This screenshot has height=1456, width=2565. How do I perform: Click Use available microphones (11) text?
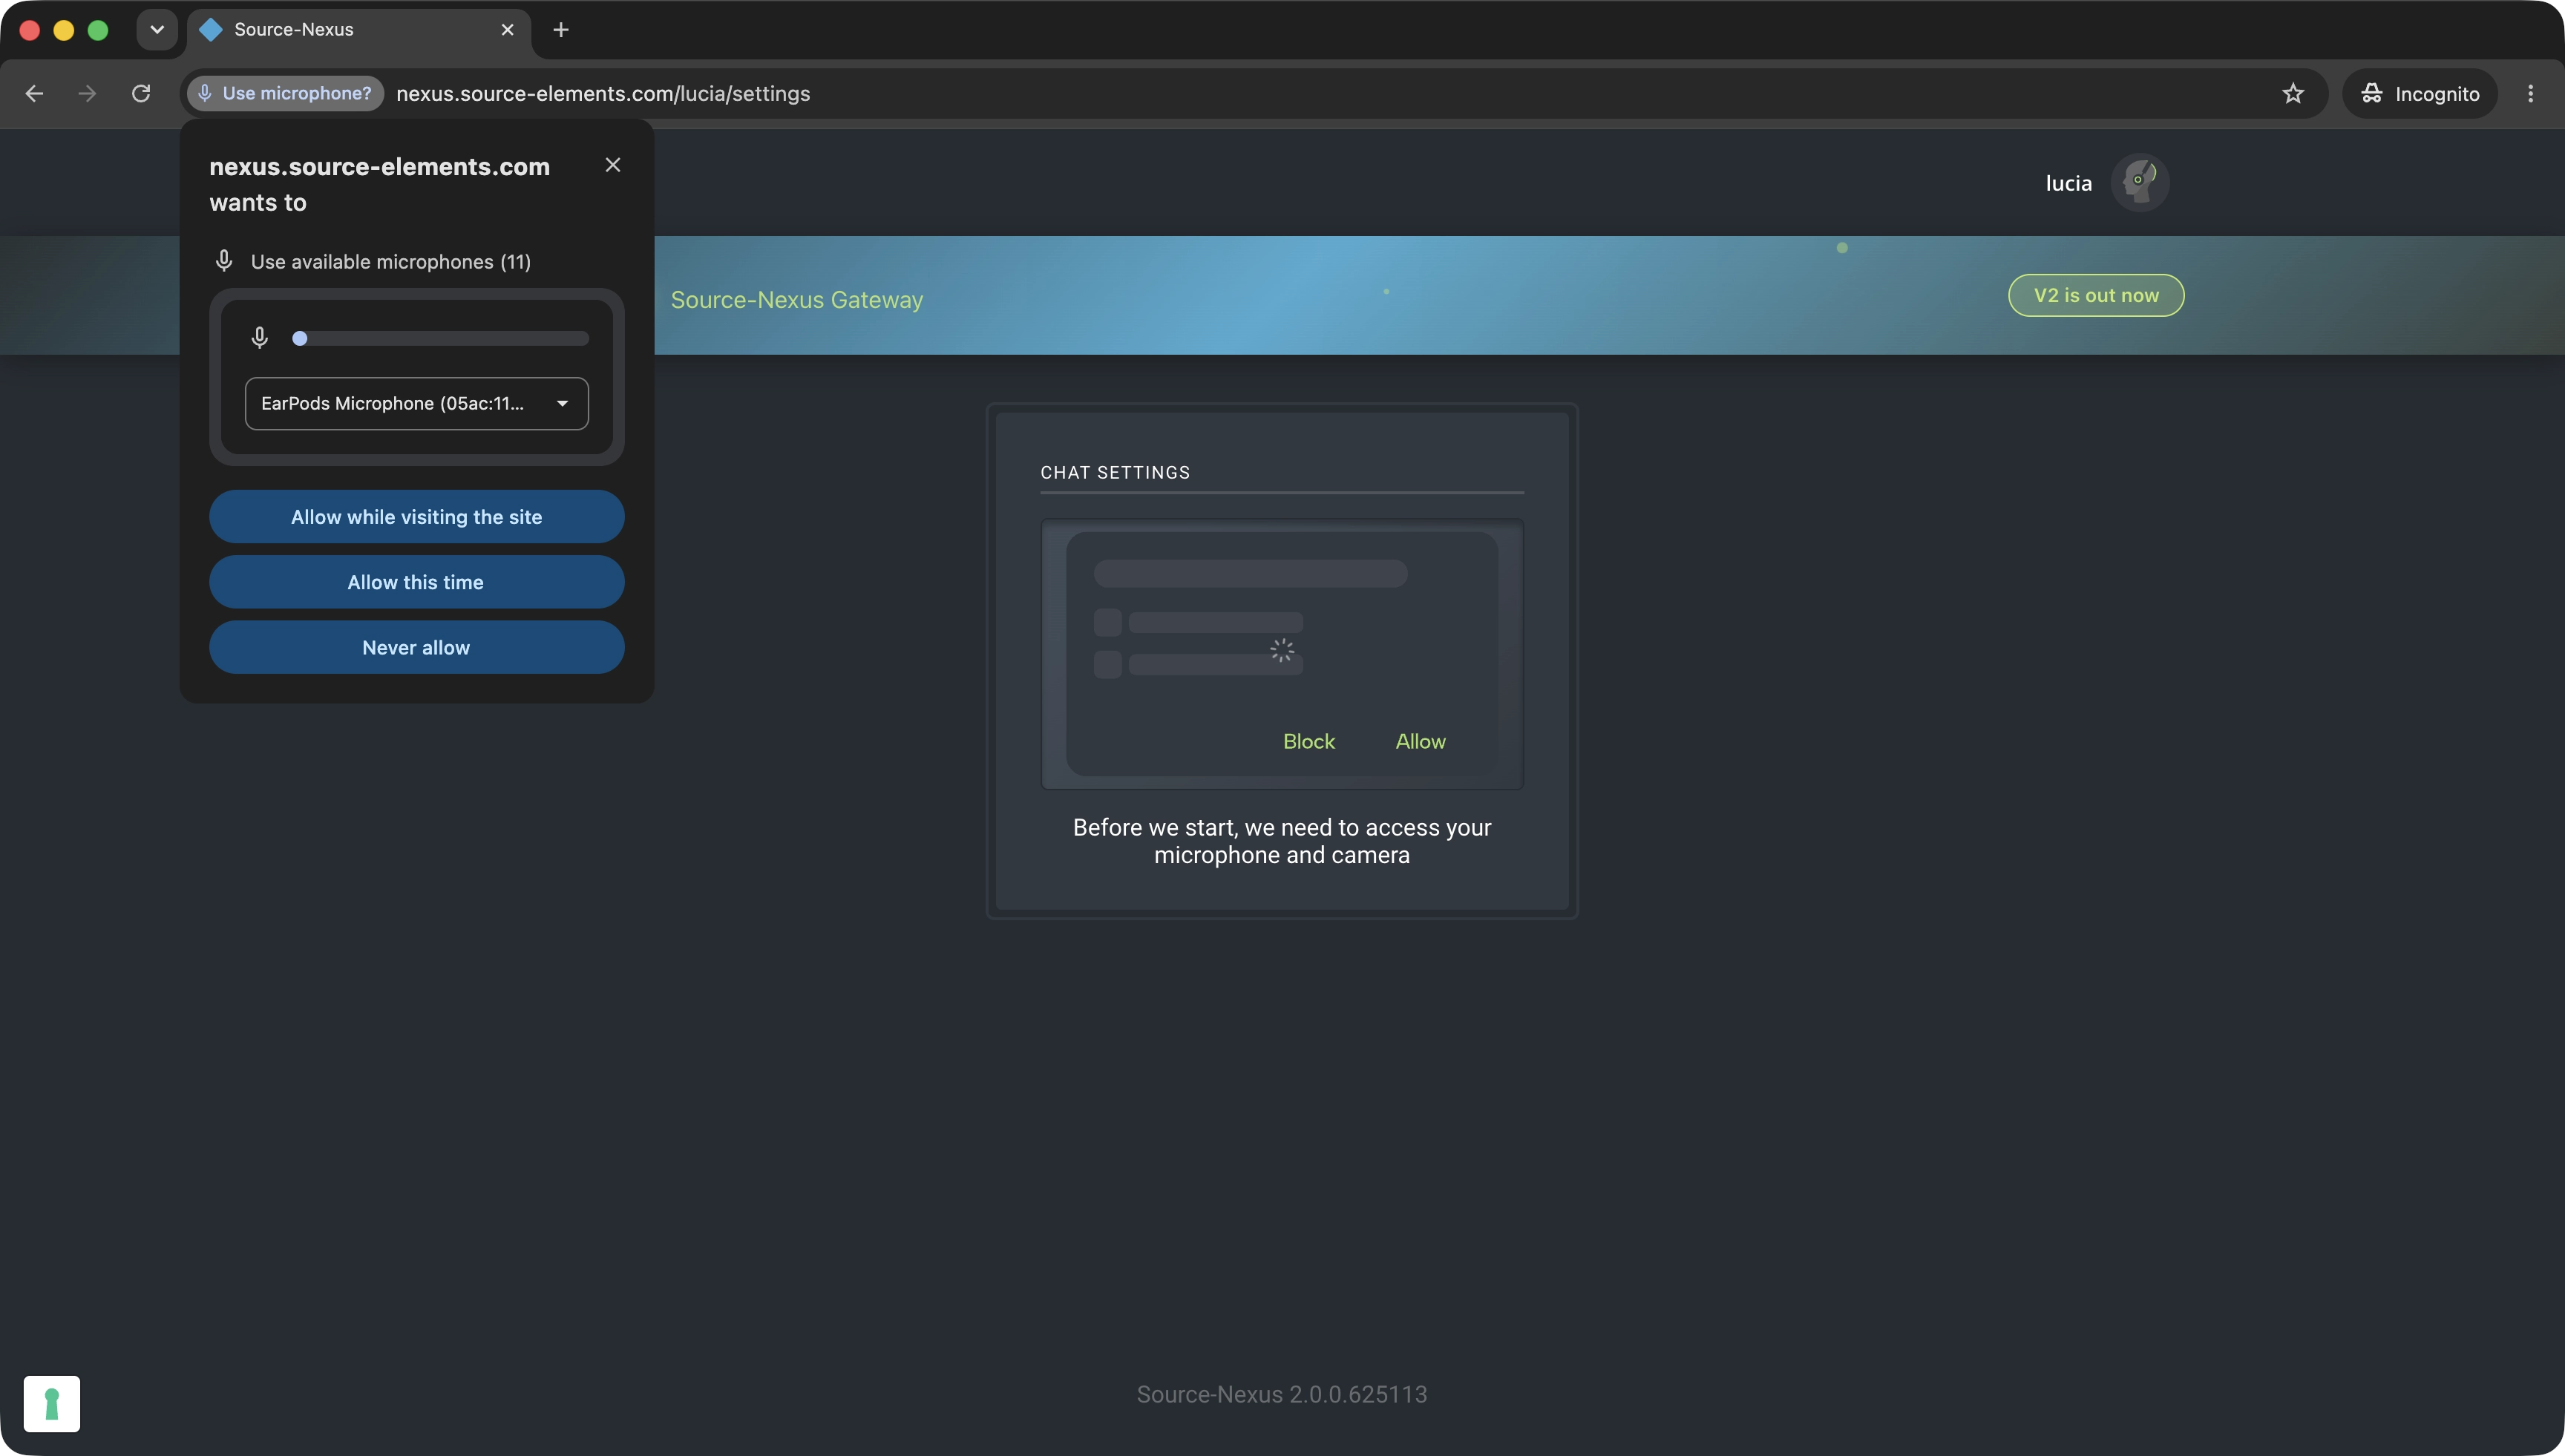(x=391, y=262)
